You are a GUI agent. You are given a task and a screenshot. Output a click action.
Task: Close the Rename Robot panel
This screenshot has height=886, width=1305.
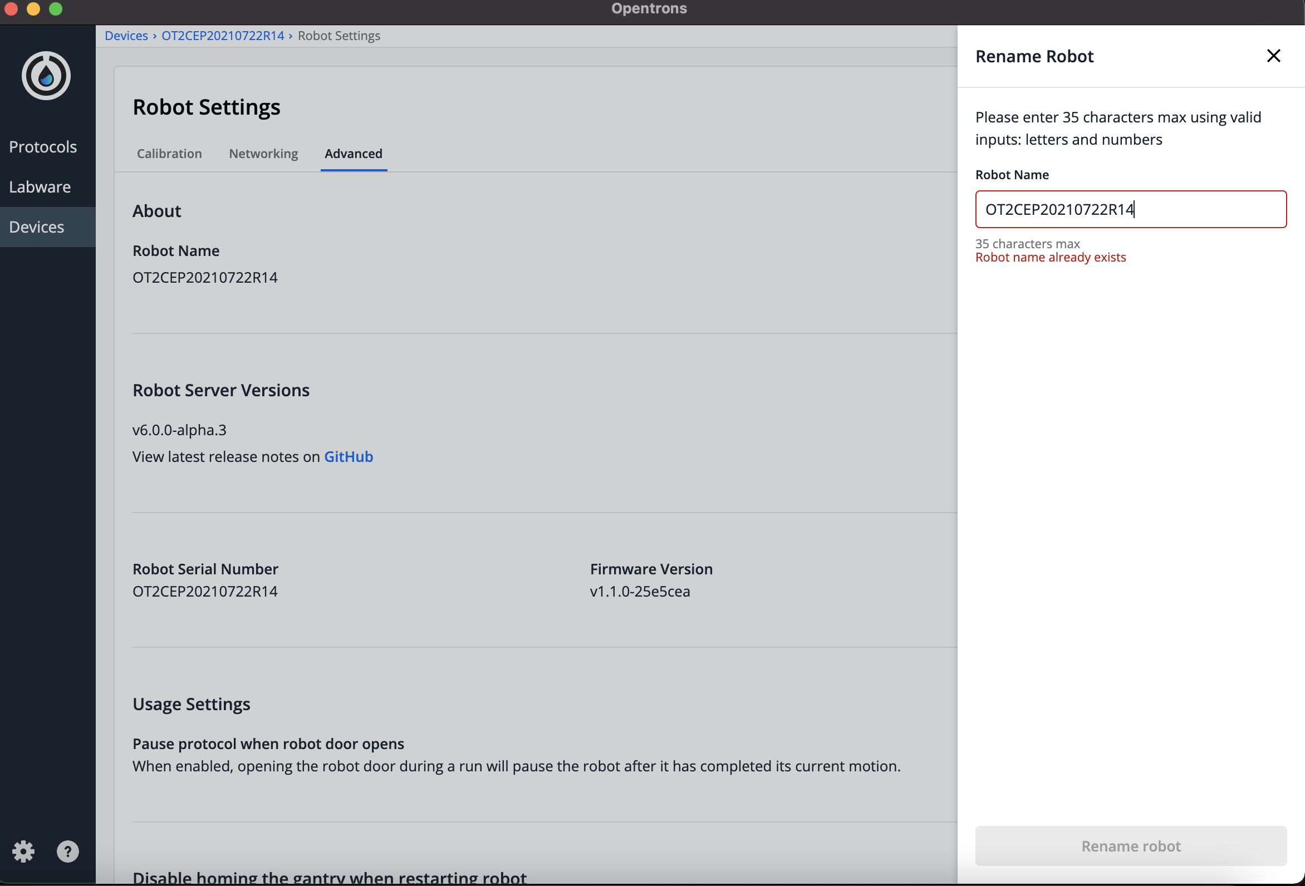point(1273,56)
